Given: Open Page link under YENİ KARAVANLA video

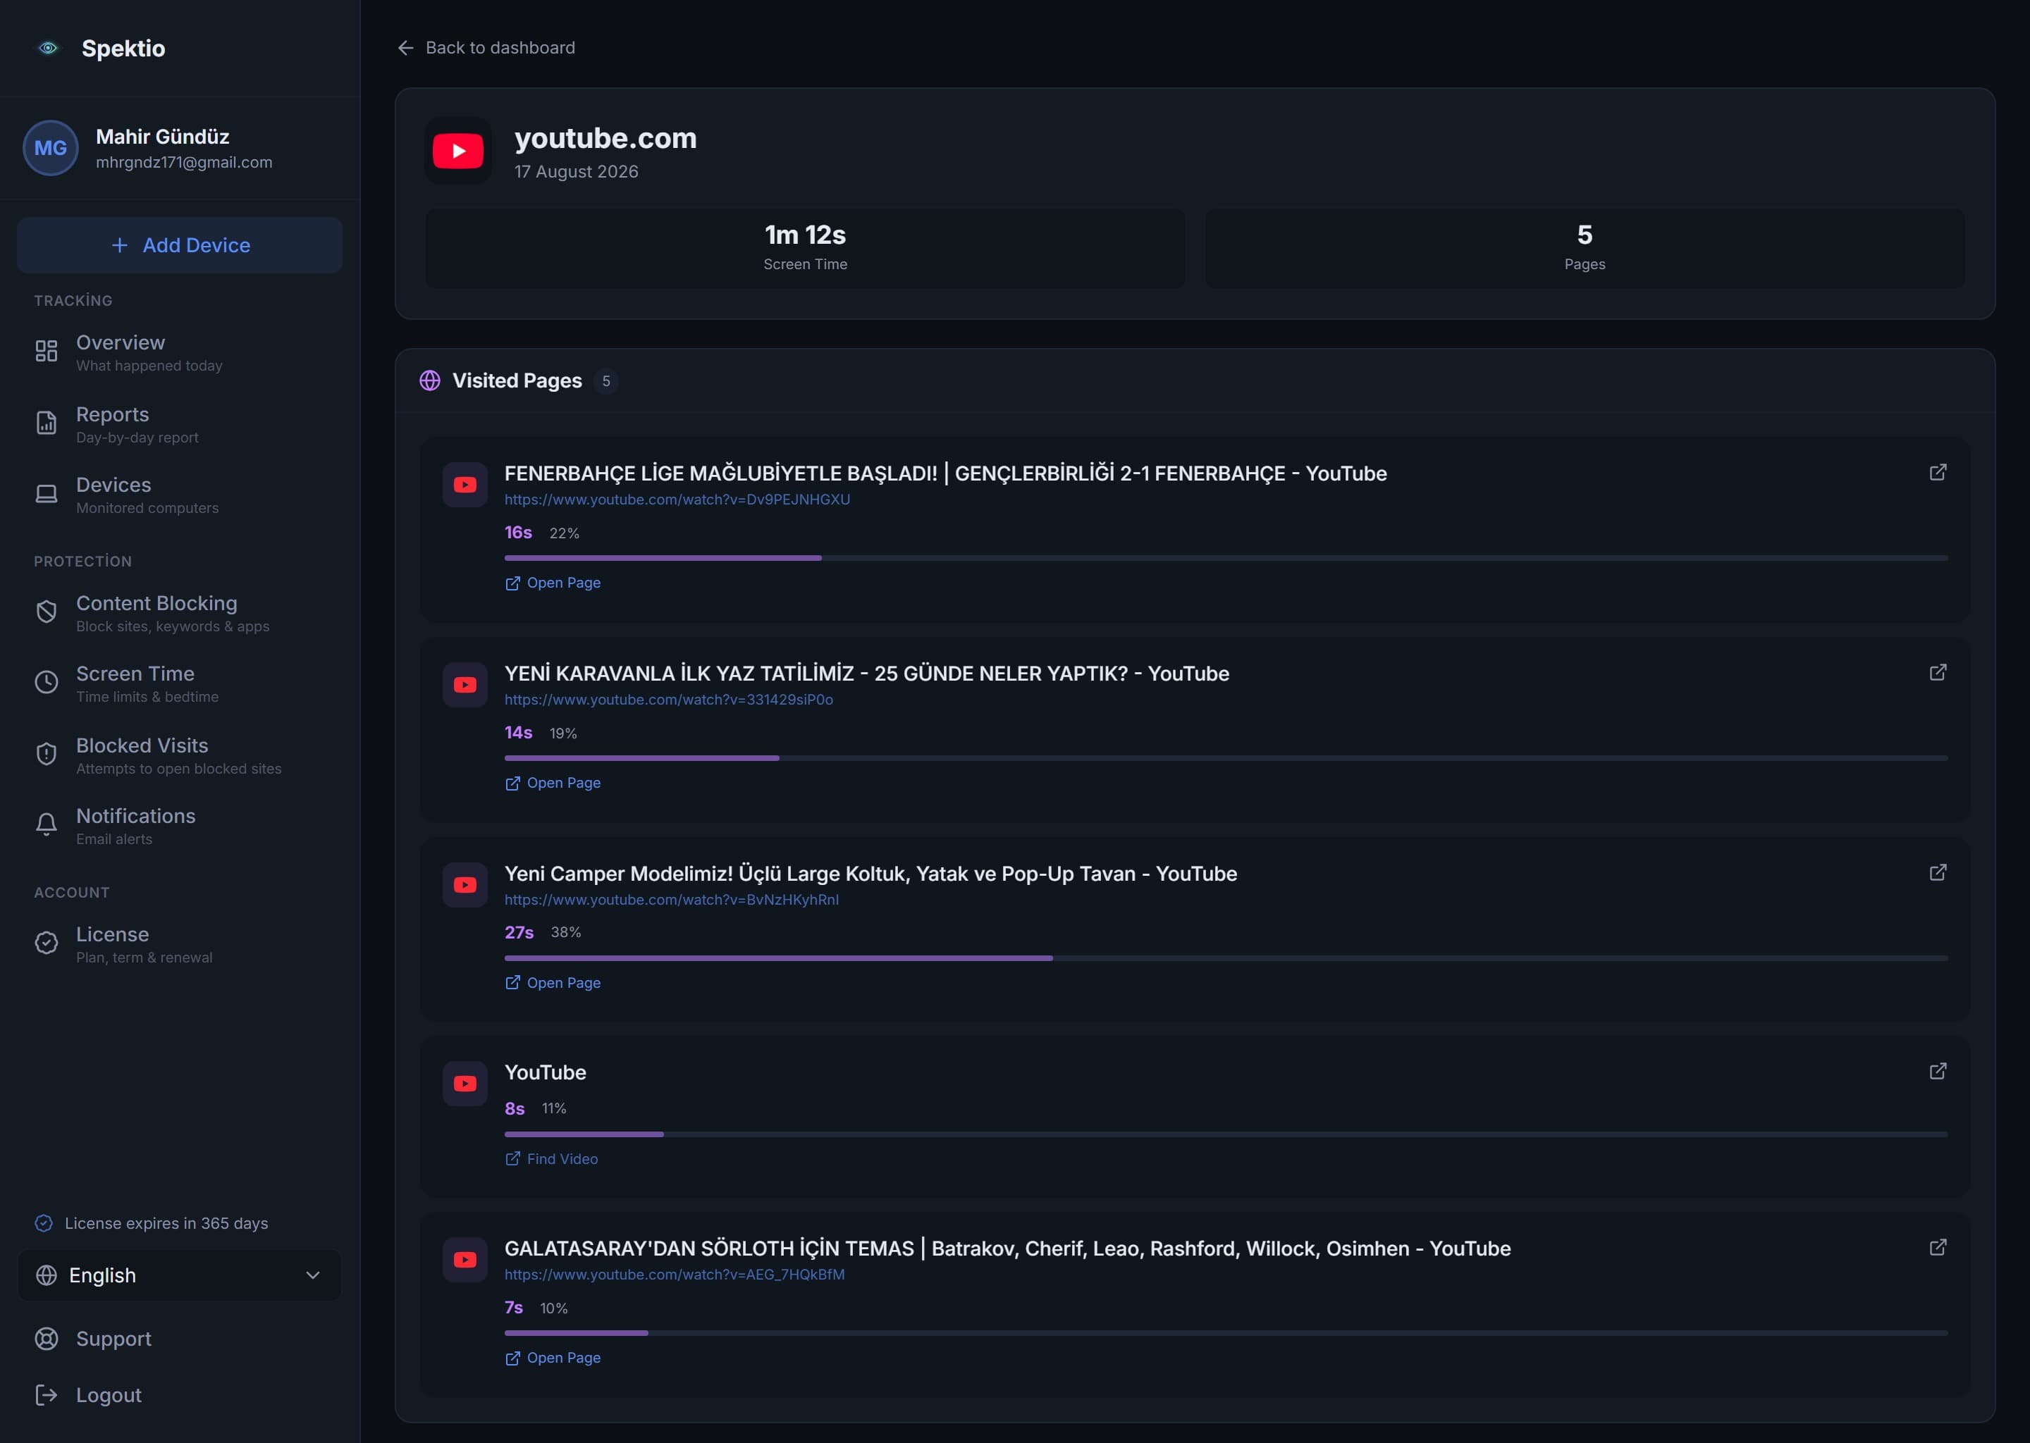Looking at the screenshot, I should click(x=553, y=783).
